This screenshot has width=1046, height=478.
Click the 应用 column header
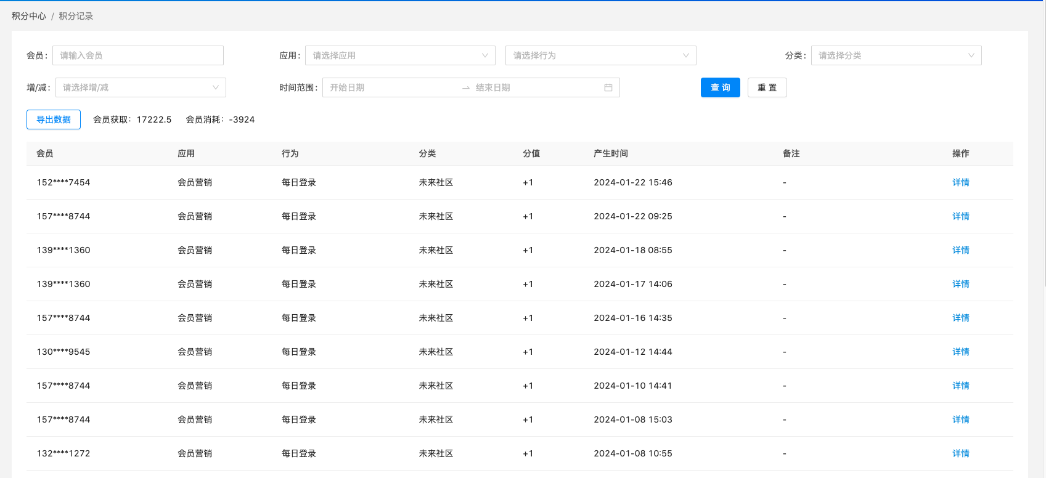186,153
